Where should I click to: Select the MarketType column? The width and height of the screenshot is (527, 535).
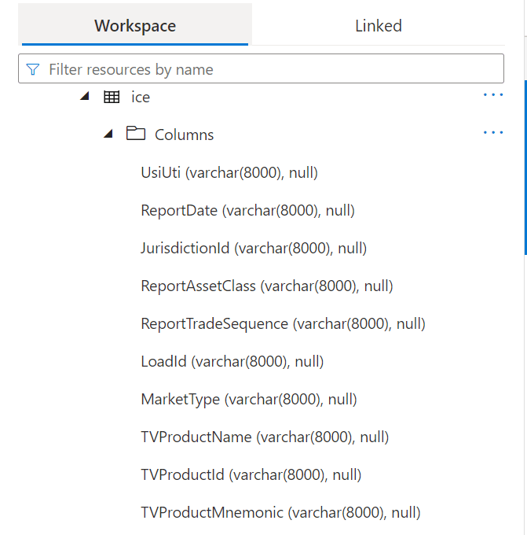[x=249, y=400]
